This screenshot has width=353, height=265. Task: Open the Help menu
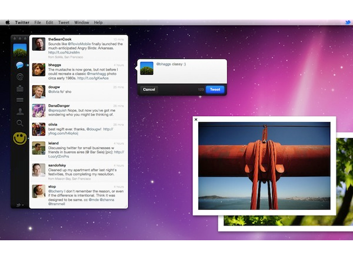coord(98,22)
